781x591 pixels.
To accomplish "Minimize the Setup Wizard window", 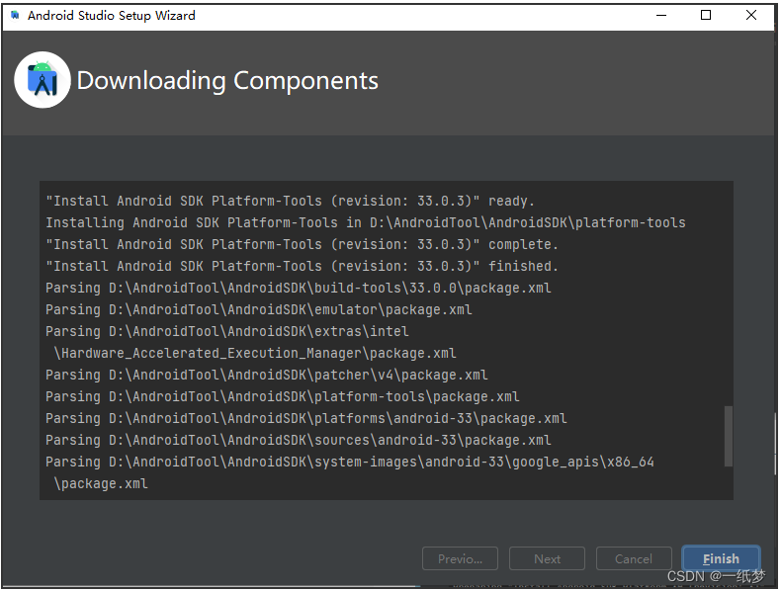I will point(661,15).
